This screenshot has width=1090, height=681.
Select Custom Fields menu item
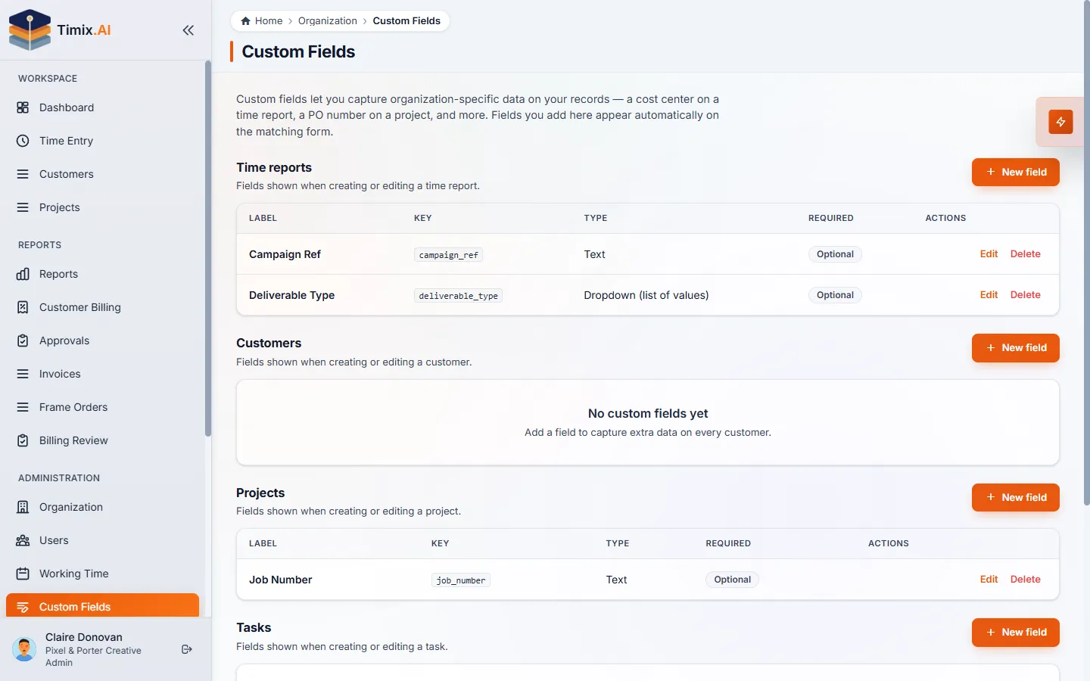coord(102,605)
